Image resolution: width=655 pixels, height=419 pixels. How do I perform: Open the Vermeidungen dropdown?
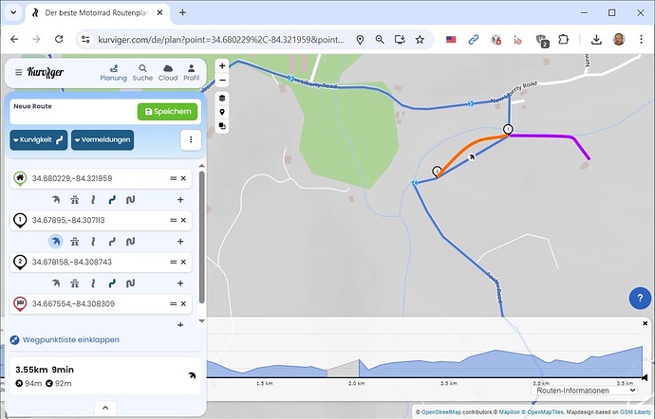tap(103, 140)
